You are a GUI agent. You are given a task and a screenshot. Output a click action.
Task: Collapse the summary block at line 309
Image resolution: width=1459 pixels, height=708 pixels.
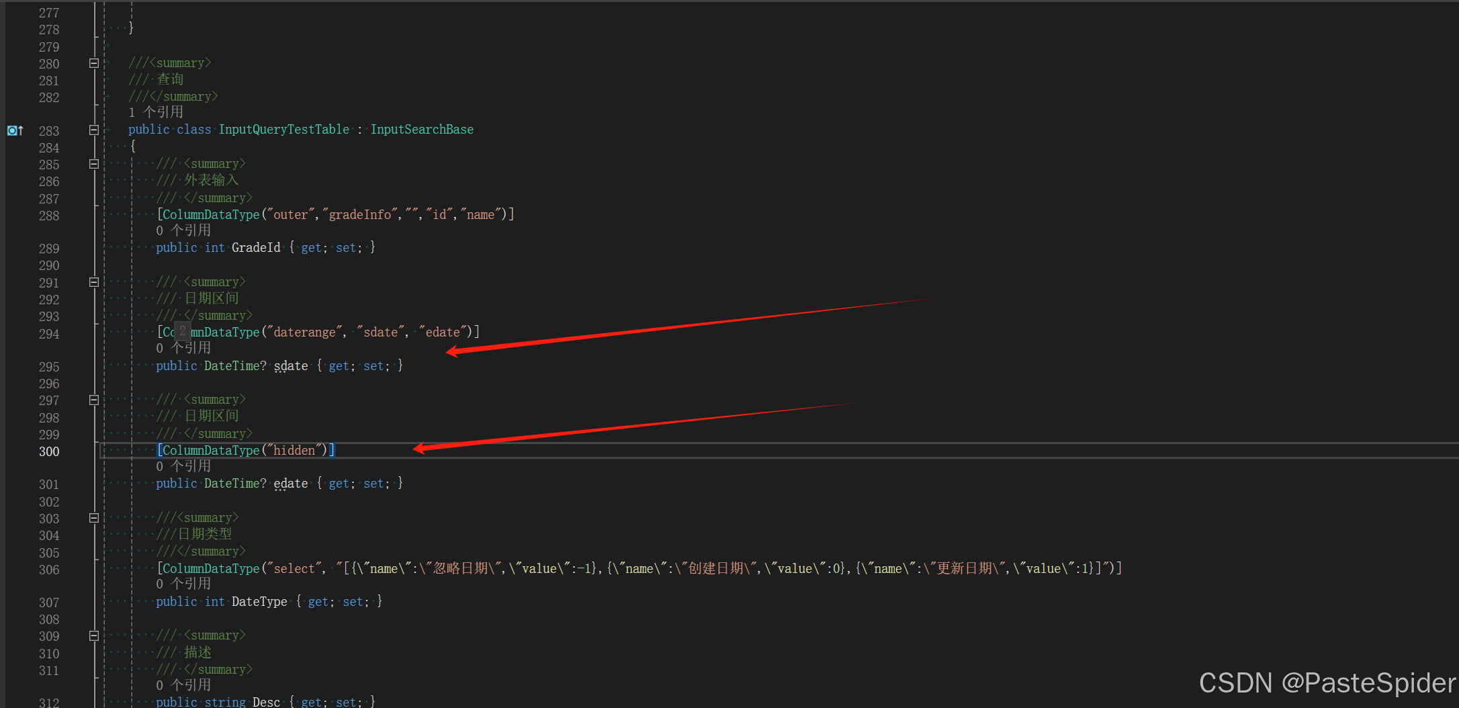coord(94,635)
